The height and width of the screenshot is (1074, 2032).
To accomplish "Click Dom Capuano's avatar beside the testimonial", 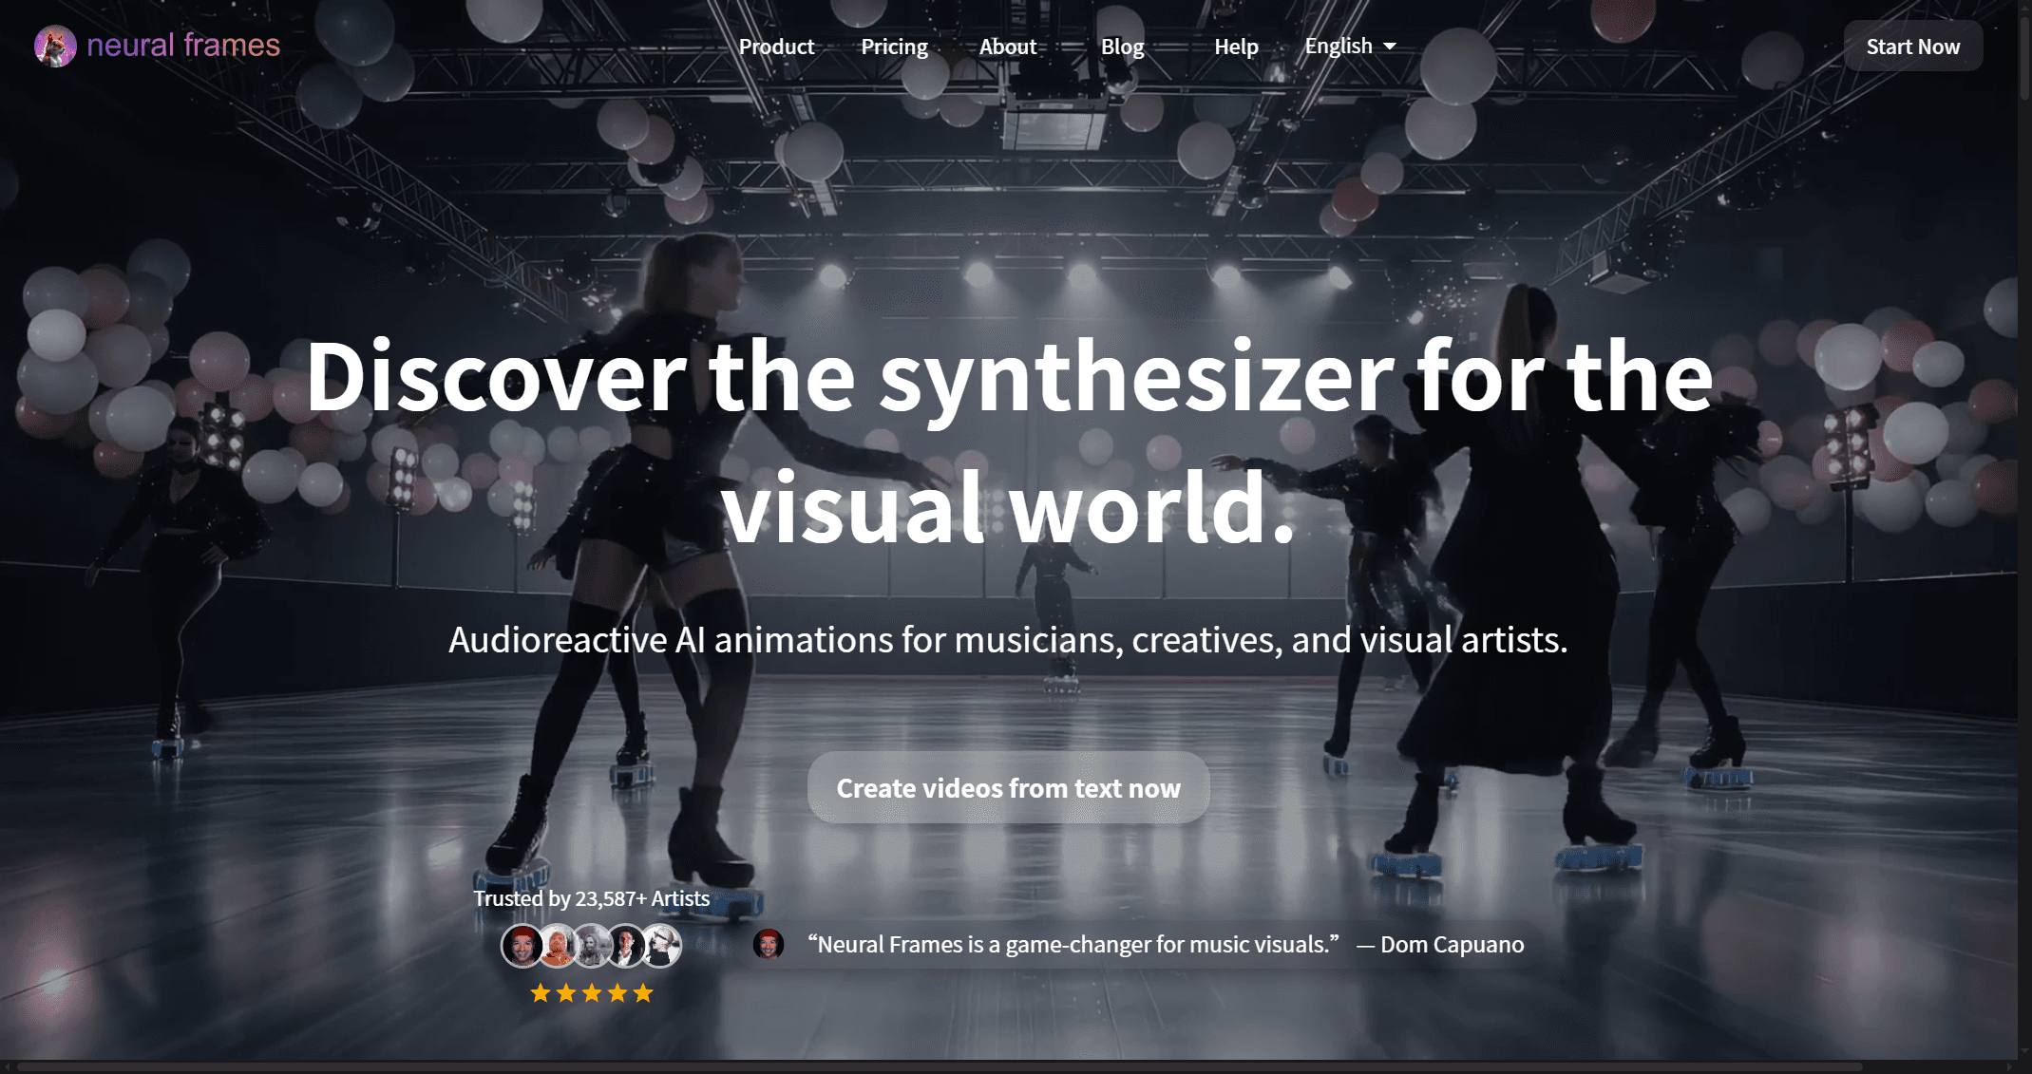I will 769,944.
